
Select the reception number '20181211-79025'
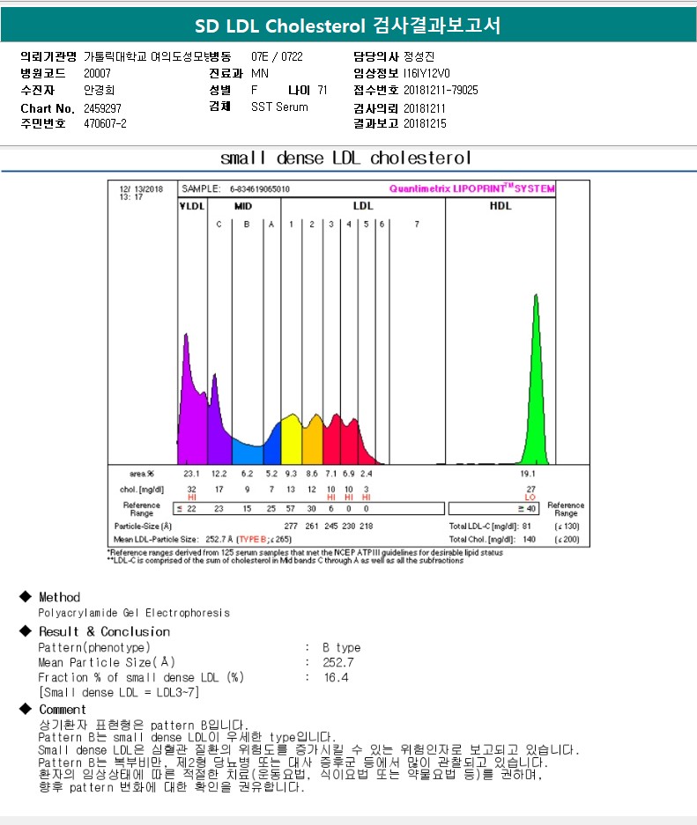pos(441,90)
